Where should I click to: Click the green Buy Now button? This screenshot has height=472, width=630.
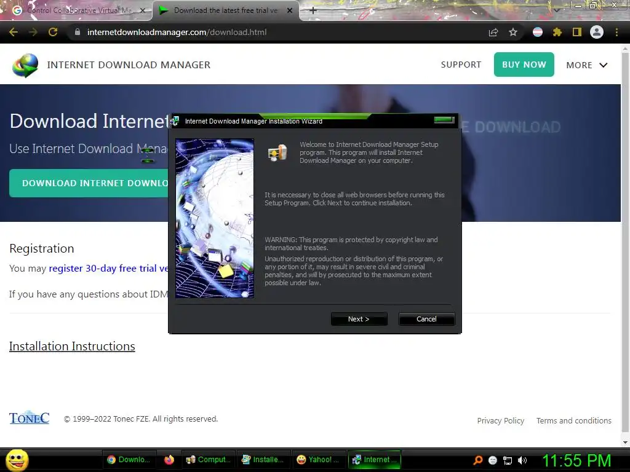524,65
